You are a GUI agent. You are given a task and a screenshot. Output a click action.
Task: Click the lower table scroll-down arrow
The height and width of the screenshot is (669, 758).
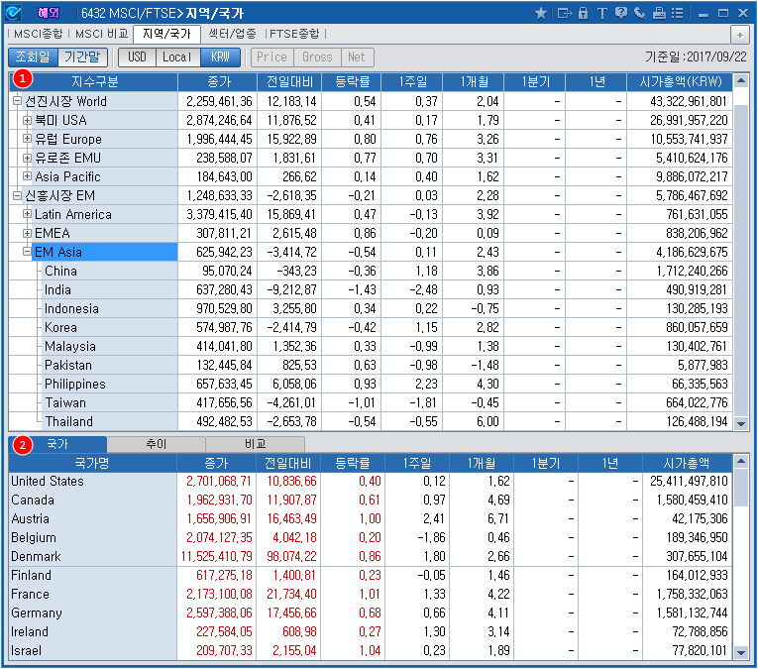(741, 652)
